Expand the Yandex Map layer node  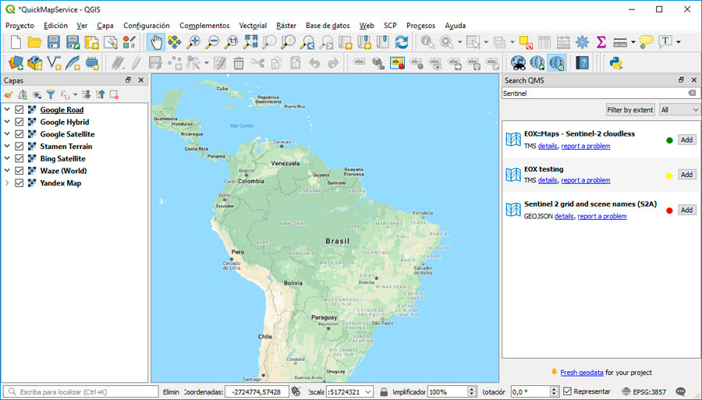pos(7,182)
